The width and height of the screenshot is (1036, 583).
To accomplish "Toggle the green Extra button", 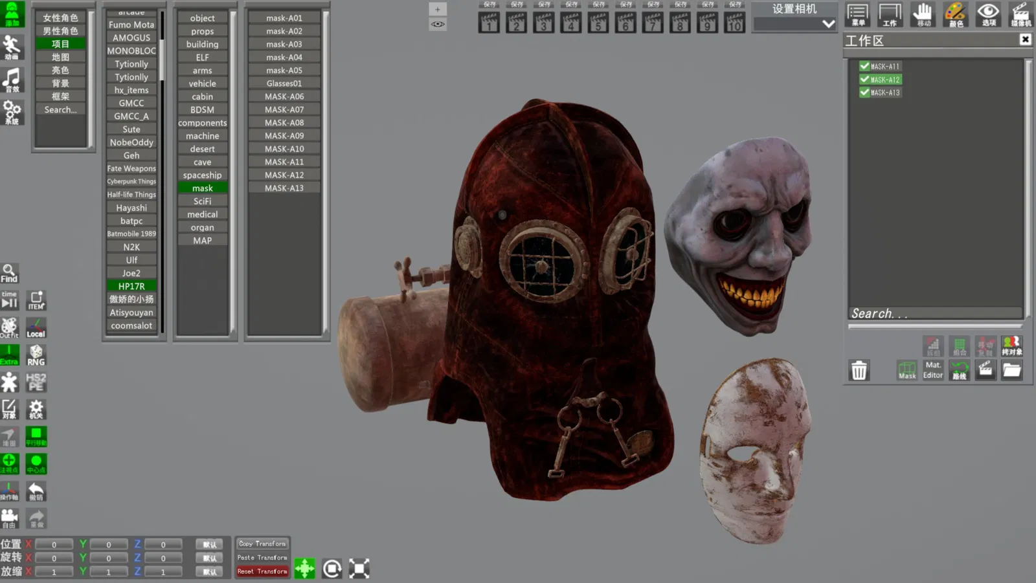I will click(9, 355).
